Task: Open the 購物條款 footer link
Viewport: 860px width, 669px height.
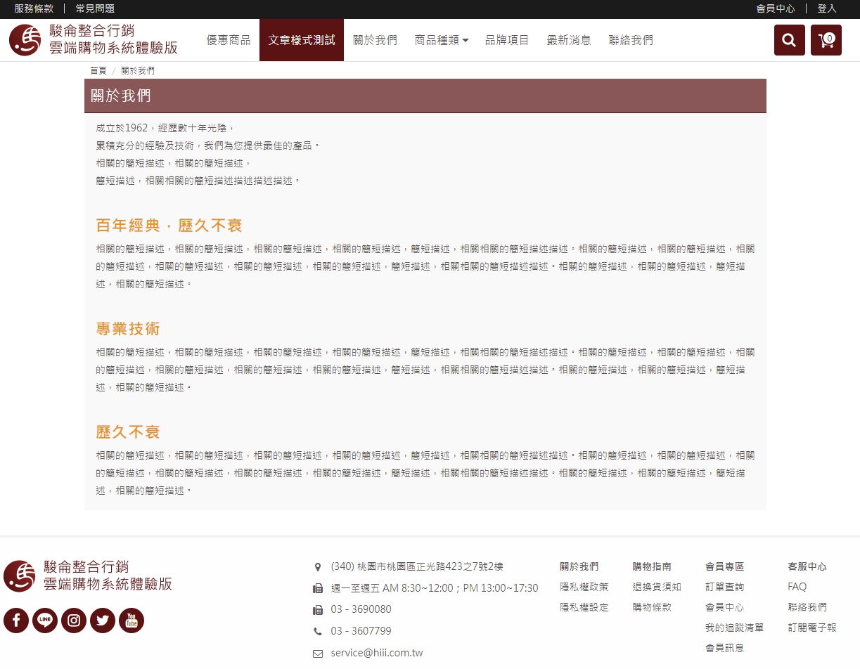Action: coord(652,607)
